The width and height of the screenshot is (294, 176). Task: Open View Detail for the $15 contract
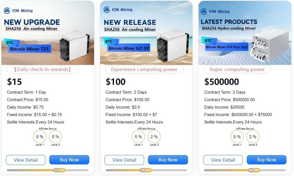click(x=26, y=160)
